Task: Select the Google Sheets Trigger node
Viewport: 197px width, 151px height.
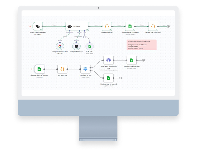Action: pos(39,69)
